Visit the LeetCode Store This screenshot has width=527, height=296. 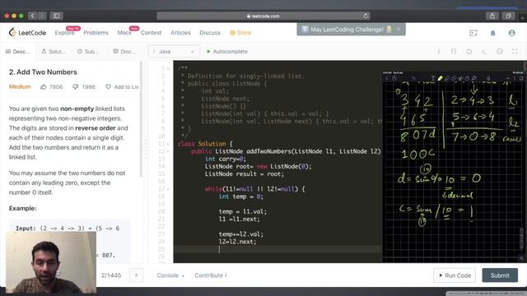point(240,33)
